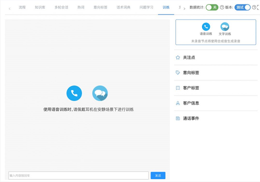Open the 意向标签 tag panel
The image size is (260, 182).
click(215, 72)
